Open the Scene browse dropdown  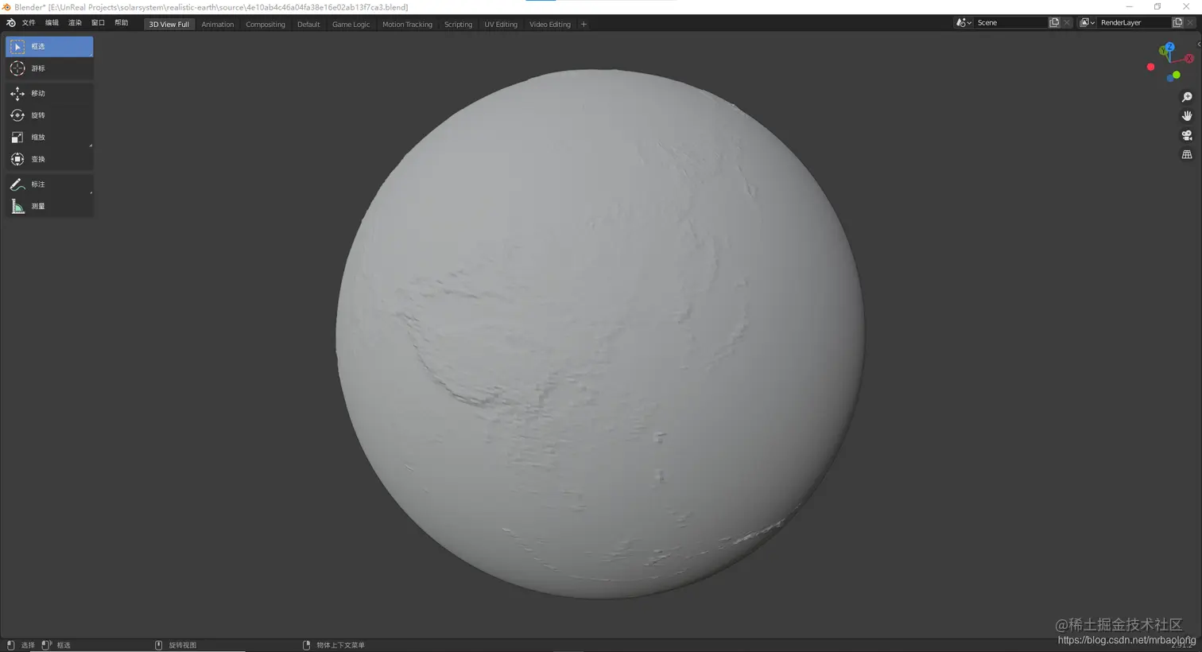click(x=964, y=23)
